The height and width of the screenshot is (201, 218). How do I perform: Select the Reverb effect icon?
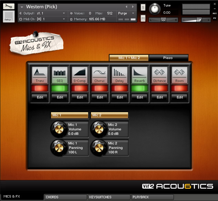140,72
